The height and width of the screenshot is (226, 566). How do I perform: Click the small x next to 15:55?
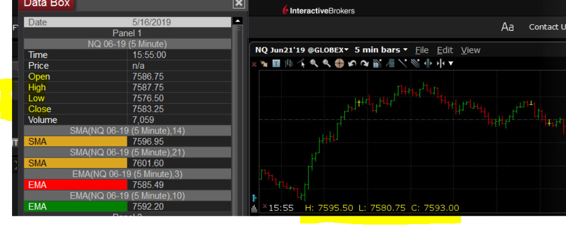pos(265,207)
